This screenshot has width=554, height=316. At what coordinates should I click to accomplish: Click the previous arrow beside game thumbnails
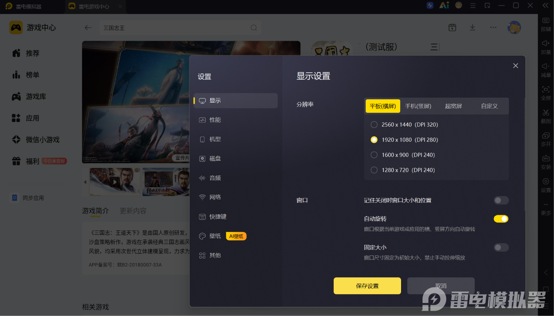[85, 182]
